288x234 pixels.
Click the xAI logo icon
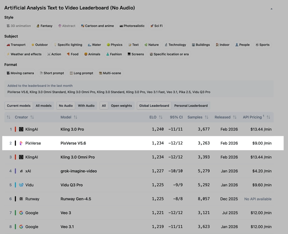pos(21,171)
